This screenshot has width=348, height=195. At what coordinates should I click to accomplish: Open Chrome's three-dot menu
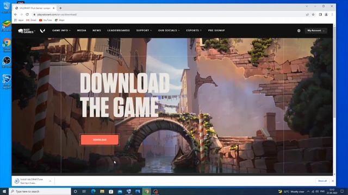pyautogui.click(x=332, y=15)
